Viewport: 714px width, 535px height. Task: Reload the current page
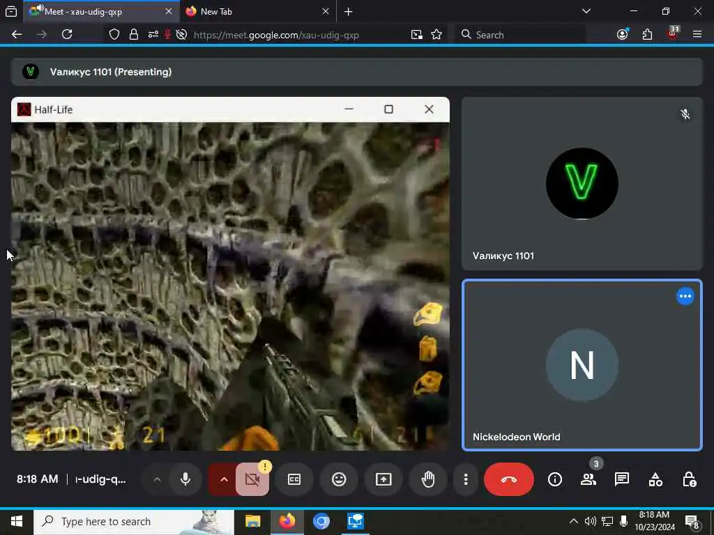(67, 35)
